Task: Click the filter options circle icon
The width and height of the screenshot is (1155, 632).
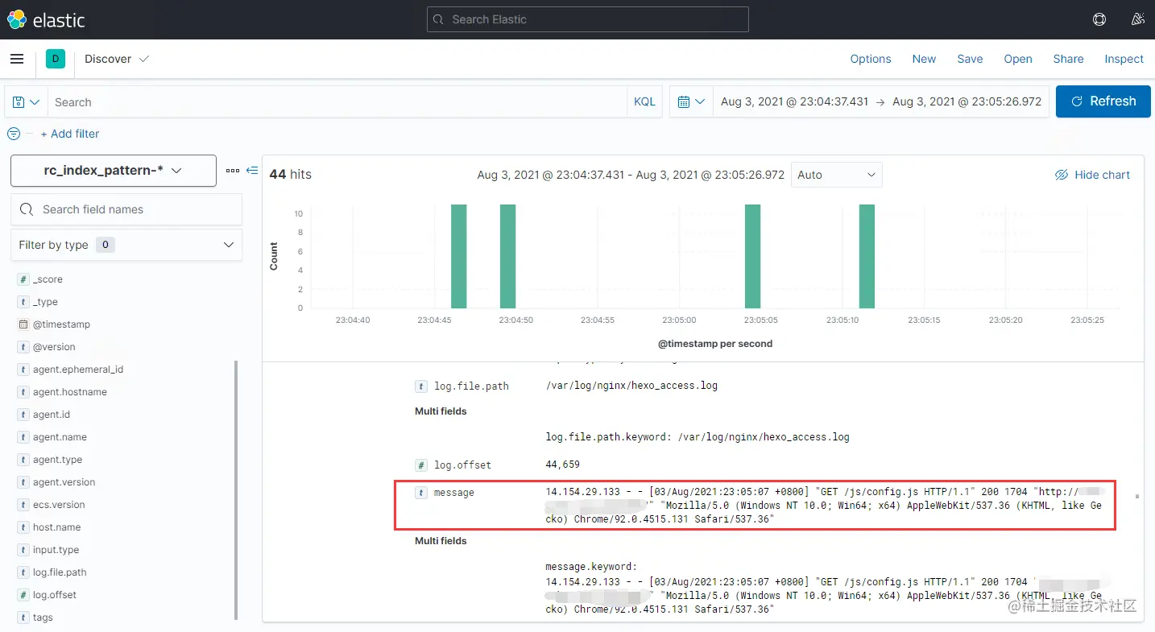Action: click(x=14, y=134)
